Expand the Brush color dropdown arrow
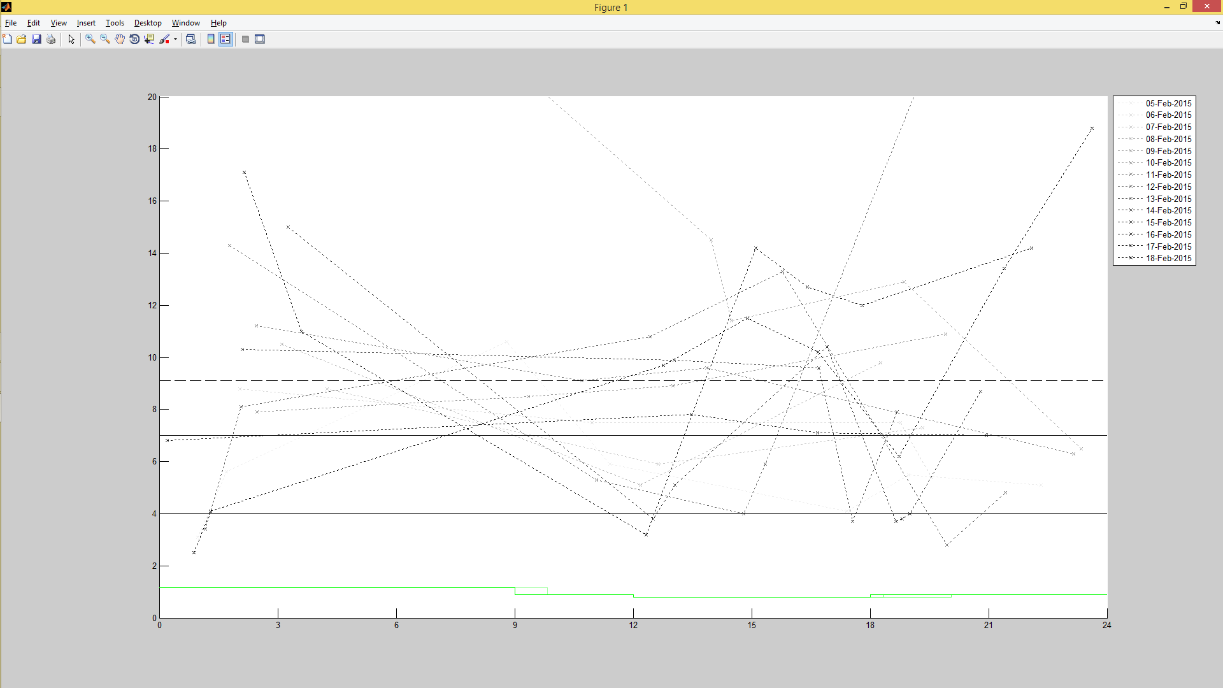Screen dimensions: 1223x688 175,39
